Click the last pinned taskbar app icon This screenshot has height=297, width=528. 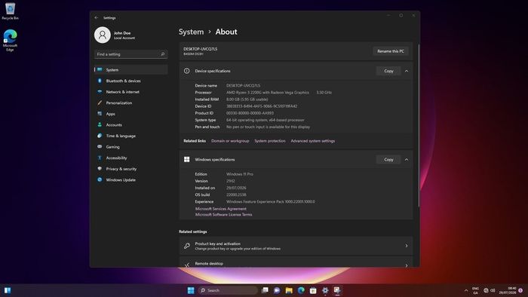coord(337,290)
